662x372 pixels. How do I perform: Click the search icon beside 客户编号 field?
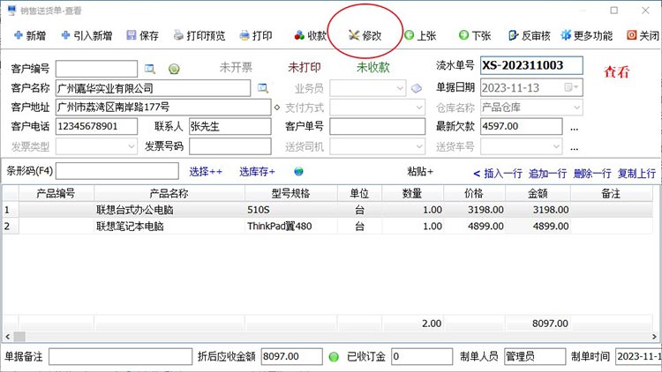pos(149,69)
